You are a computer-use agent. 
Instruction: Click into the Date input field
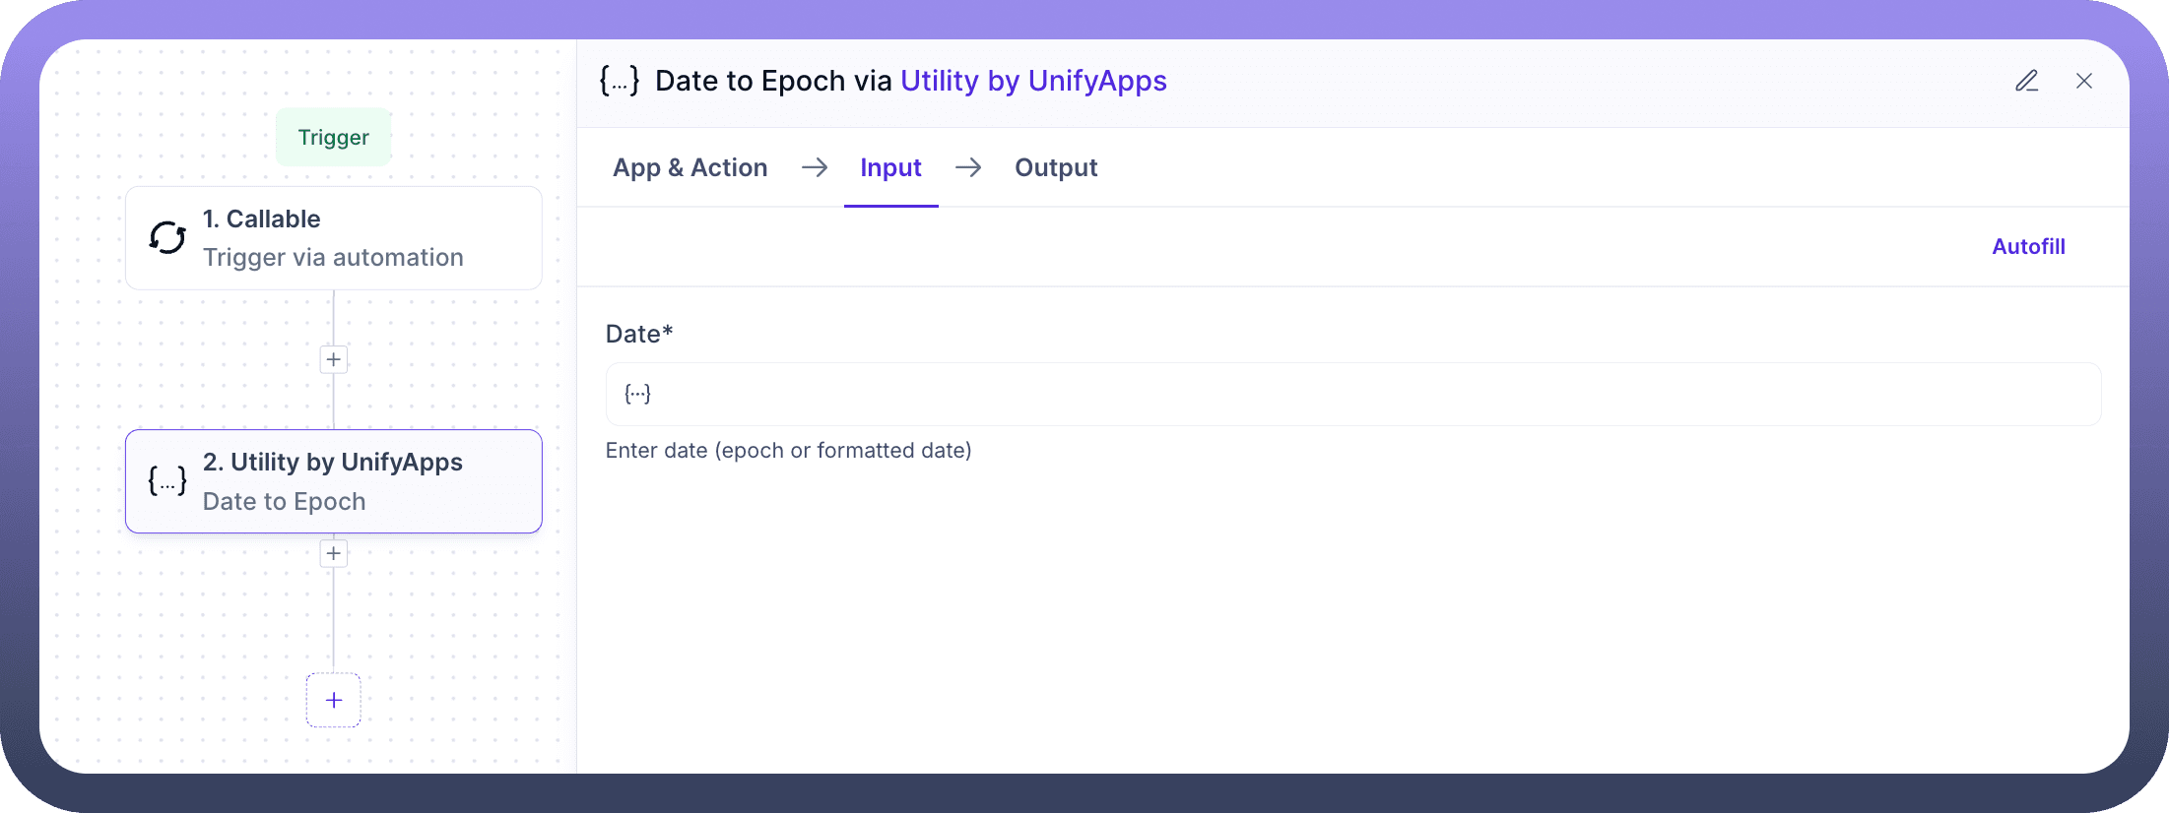tap(1369, 394)
